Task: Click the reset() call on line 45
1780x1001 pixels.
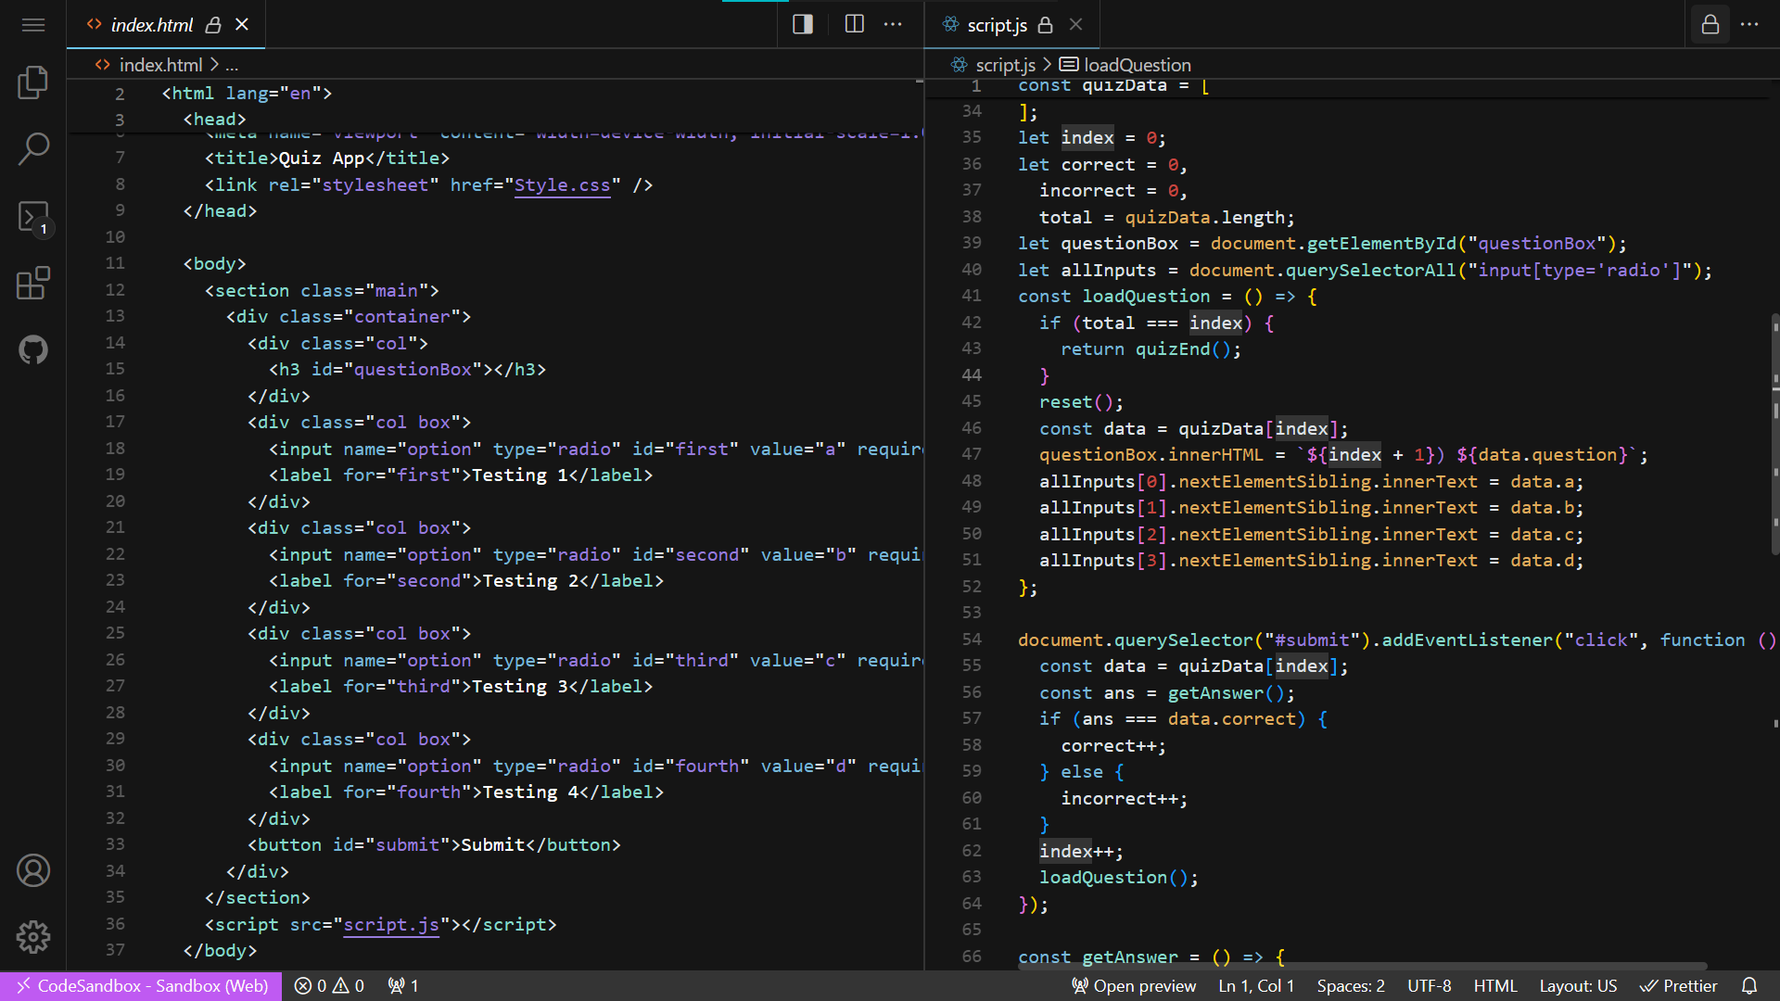Action: tap(1082, 402)
